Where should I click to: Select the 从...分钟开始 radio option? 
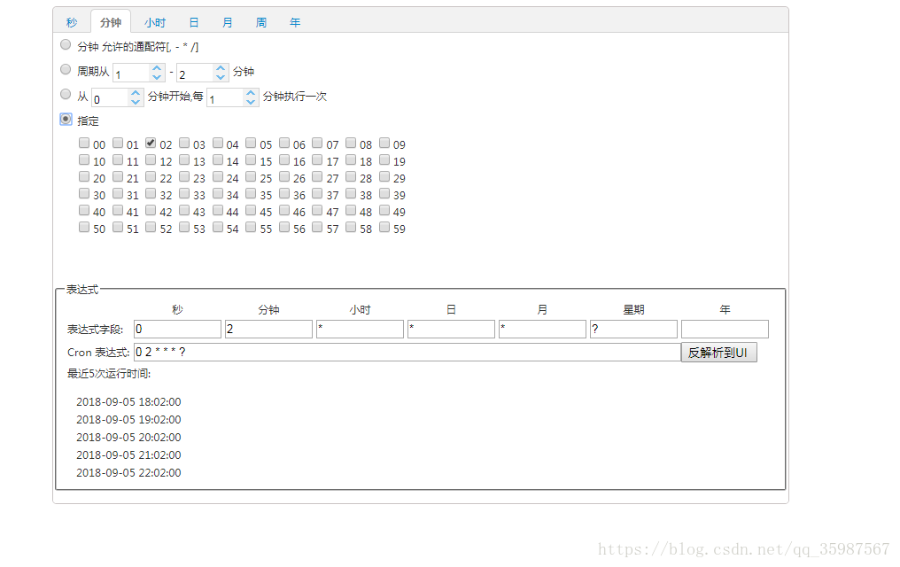coord(66,94)
